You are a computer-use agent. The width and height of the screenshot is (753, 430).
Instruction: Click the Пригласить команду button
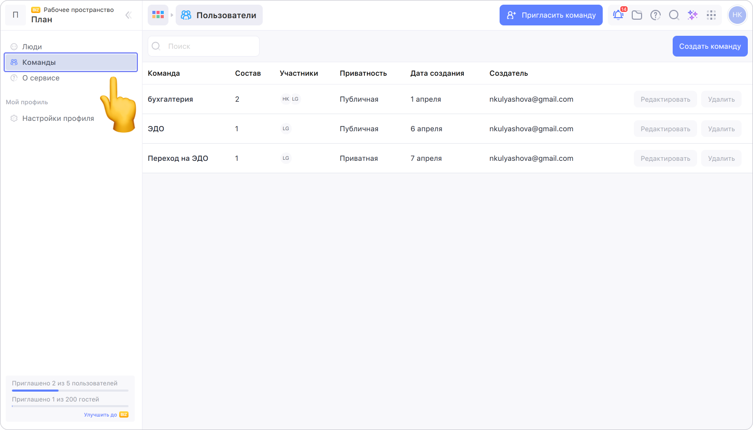point(551,15)
